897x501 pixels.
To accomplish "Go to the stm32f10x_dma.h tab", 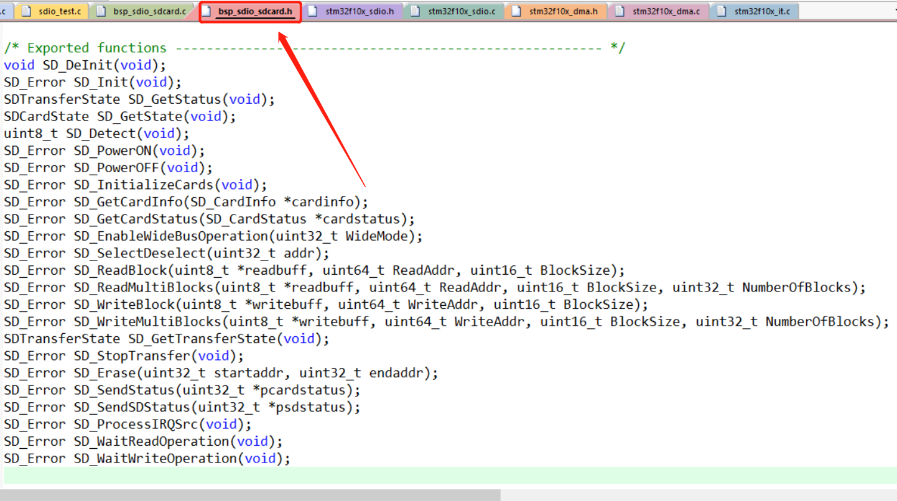I will point(556,11).
